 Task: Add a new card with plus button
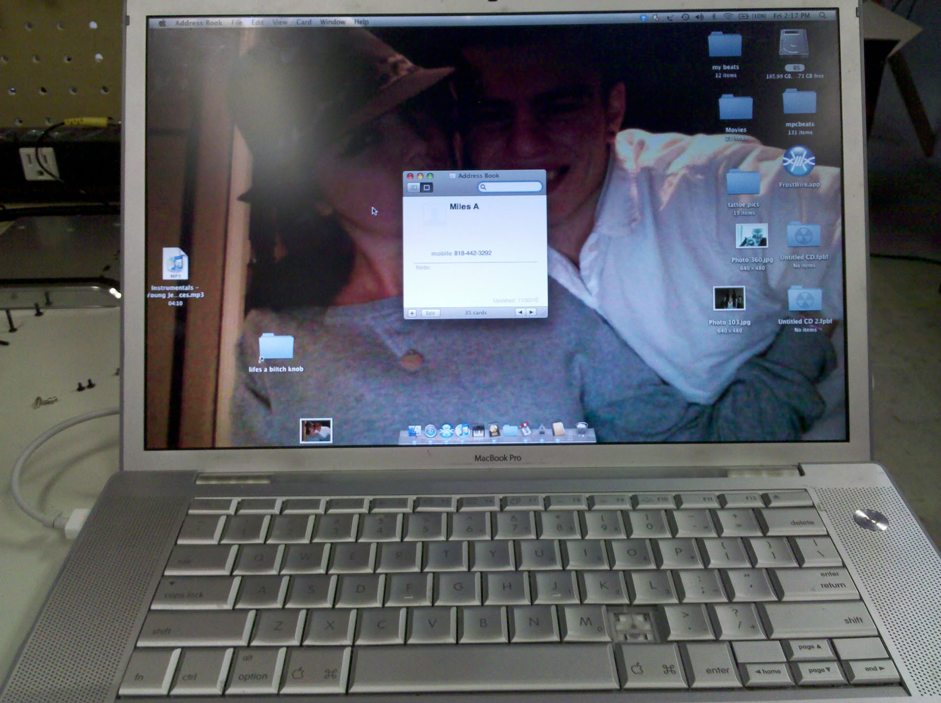tap(412, 313)
